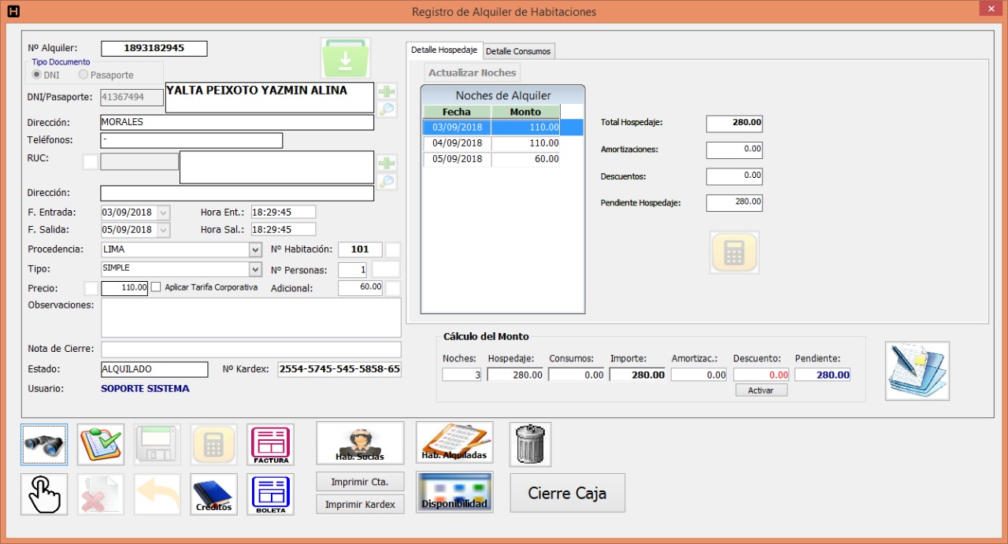Open the Tipo room type dropdown

pos(254,269)
